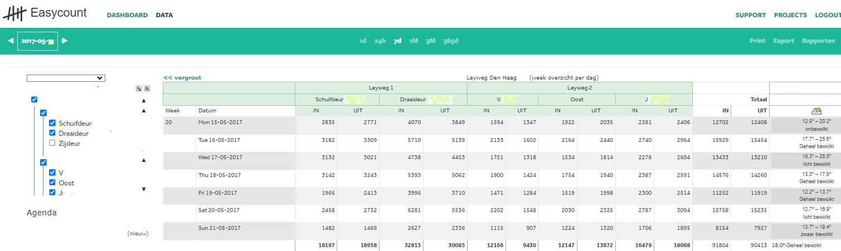841x251 pixels.
Task: Click weather cell 13.7° – 19.4° zwaar bewolkt
Action: click(816, 231)
